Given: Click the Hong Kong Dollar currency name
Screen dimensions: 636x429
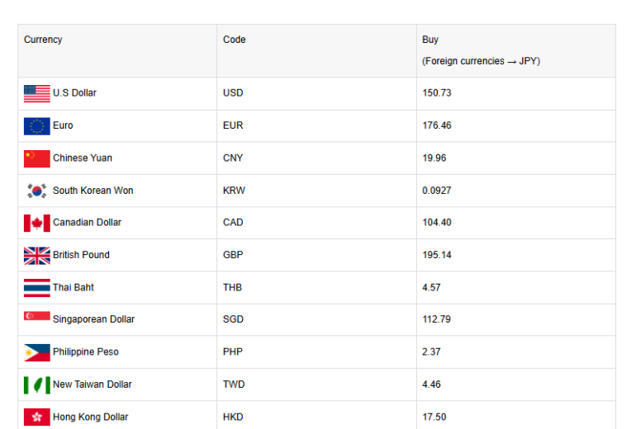Looking at the screenshot, I should click(x=90, y=417).
